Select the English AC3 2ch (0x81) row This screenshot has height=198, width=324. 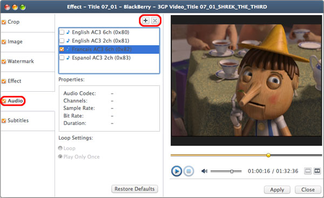109,40
